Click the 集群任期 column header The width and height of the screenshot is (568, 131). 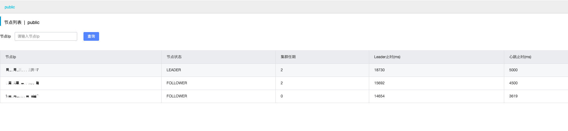click(288, 57)
